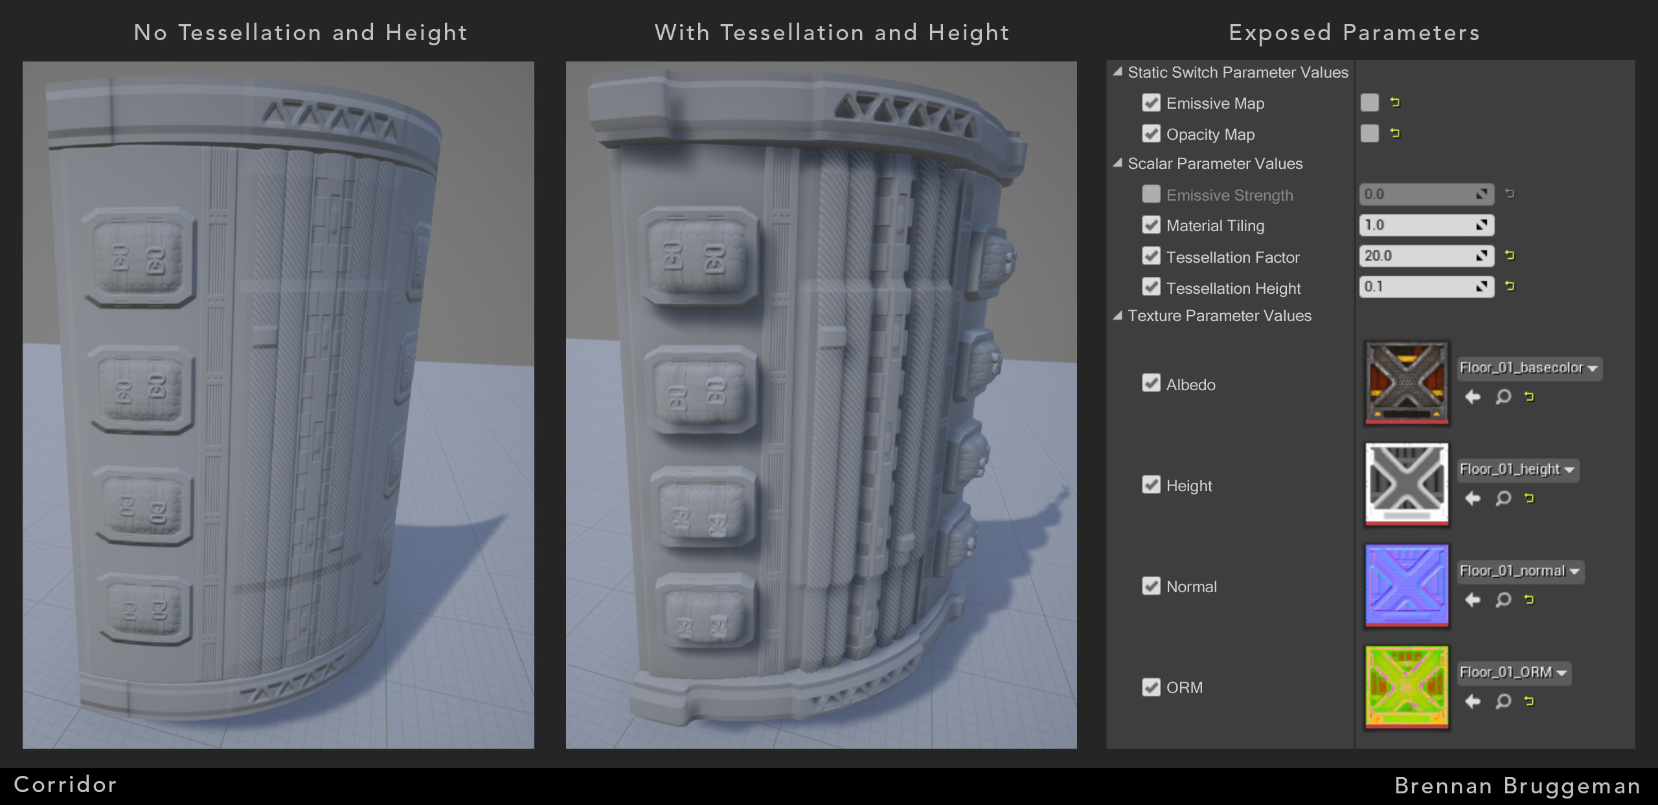Click the Material Tiling label

pyautogui.click(x=1215, y=226)
